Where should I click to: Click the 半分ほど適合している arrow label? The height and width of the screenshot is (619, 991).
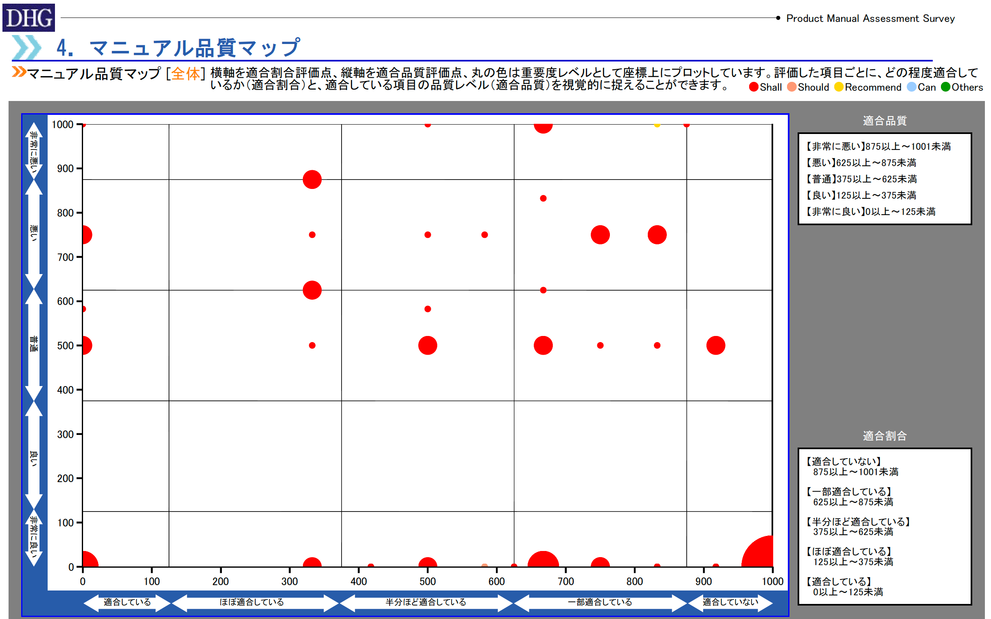pos(426,602)
